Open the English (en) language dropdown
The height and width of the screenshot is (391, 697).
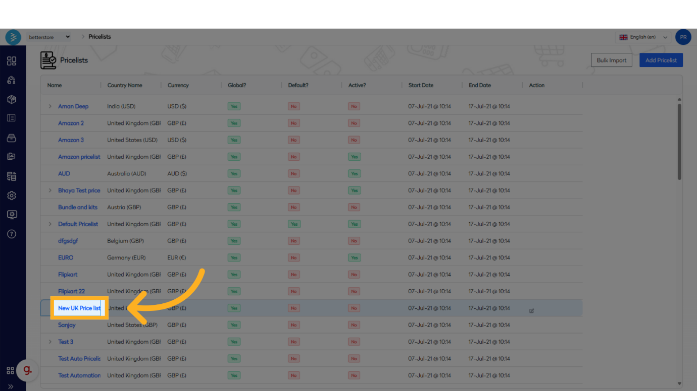tap(643, 37)
